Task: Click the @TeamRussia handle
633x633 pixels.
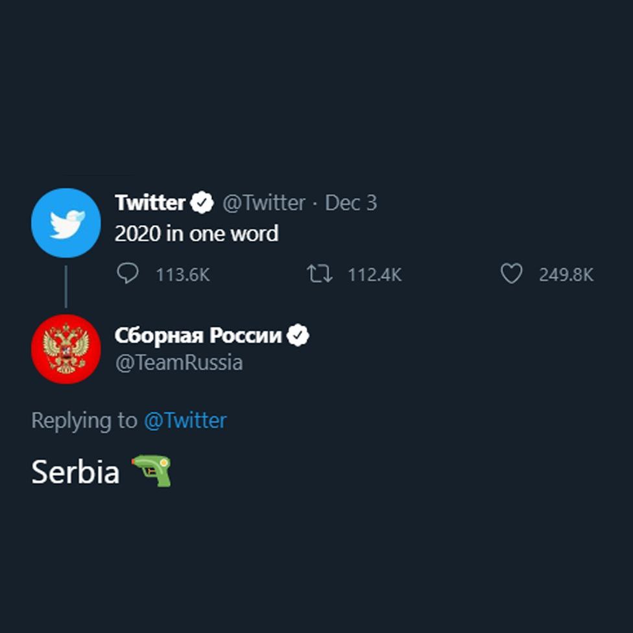Action: (x=179, y=363)
